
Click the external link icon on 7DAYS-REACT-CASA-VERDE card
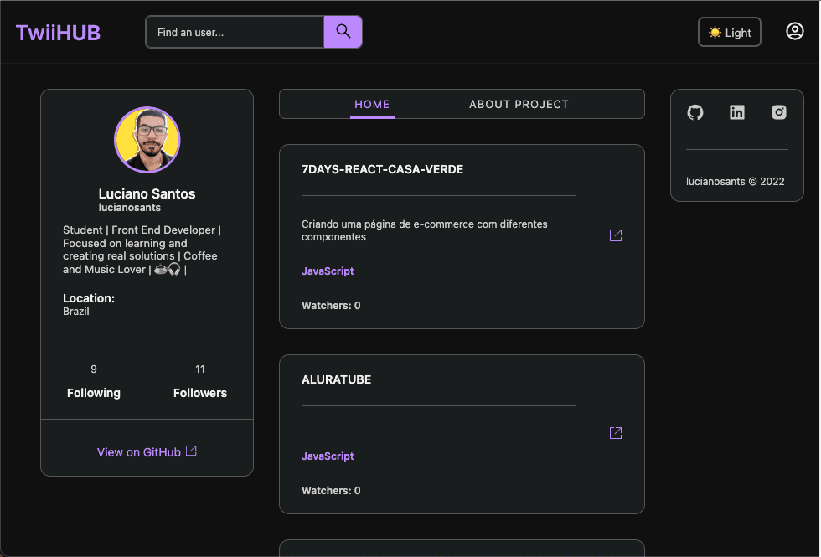click(x=615, y=235)
